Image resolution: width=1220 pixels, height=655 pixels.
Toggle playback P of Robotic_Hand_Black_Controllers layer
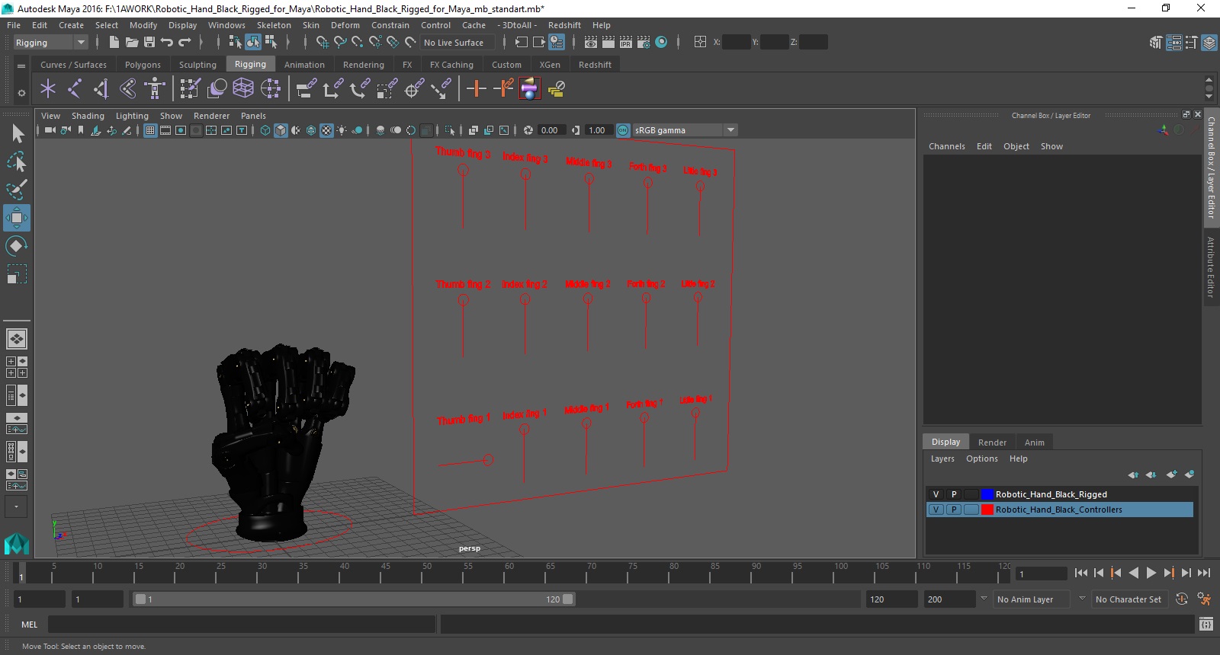(953, 510)
